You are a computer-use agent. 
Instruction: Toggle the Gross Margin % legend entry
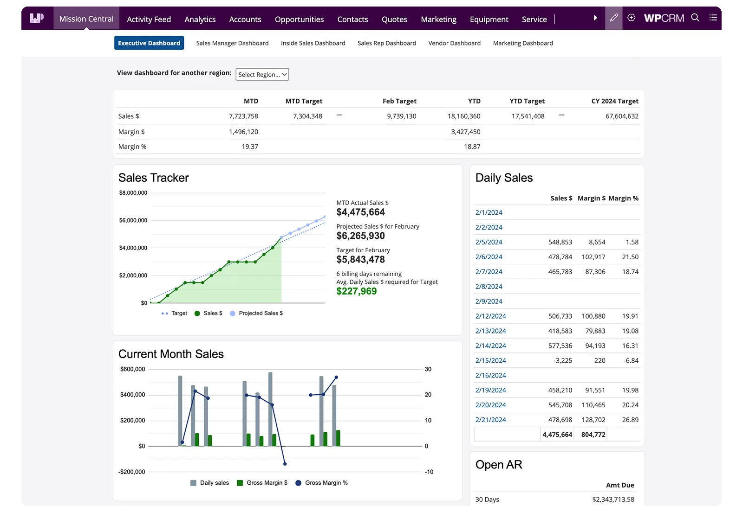point(322,483)
